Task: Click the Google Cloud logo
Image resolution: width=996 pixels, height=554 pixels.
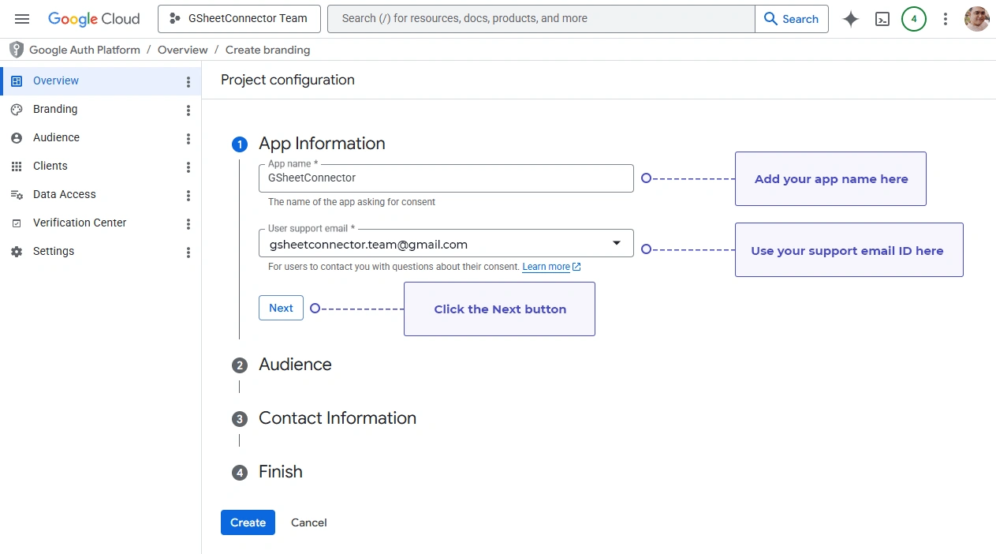Action: click(94, 19)
